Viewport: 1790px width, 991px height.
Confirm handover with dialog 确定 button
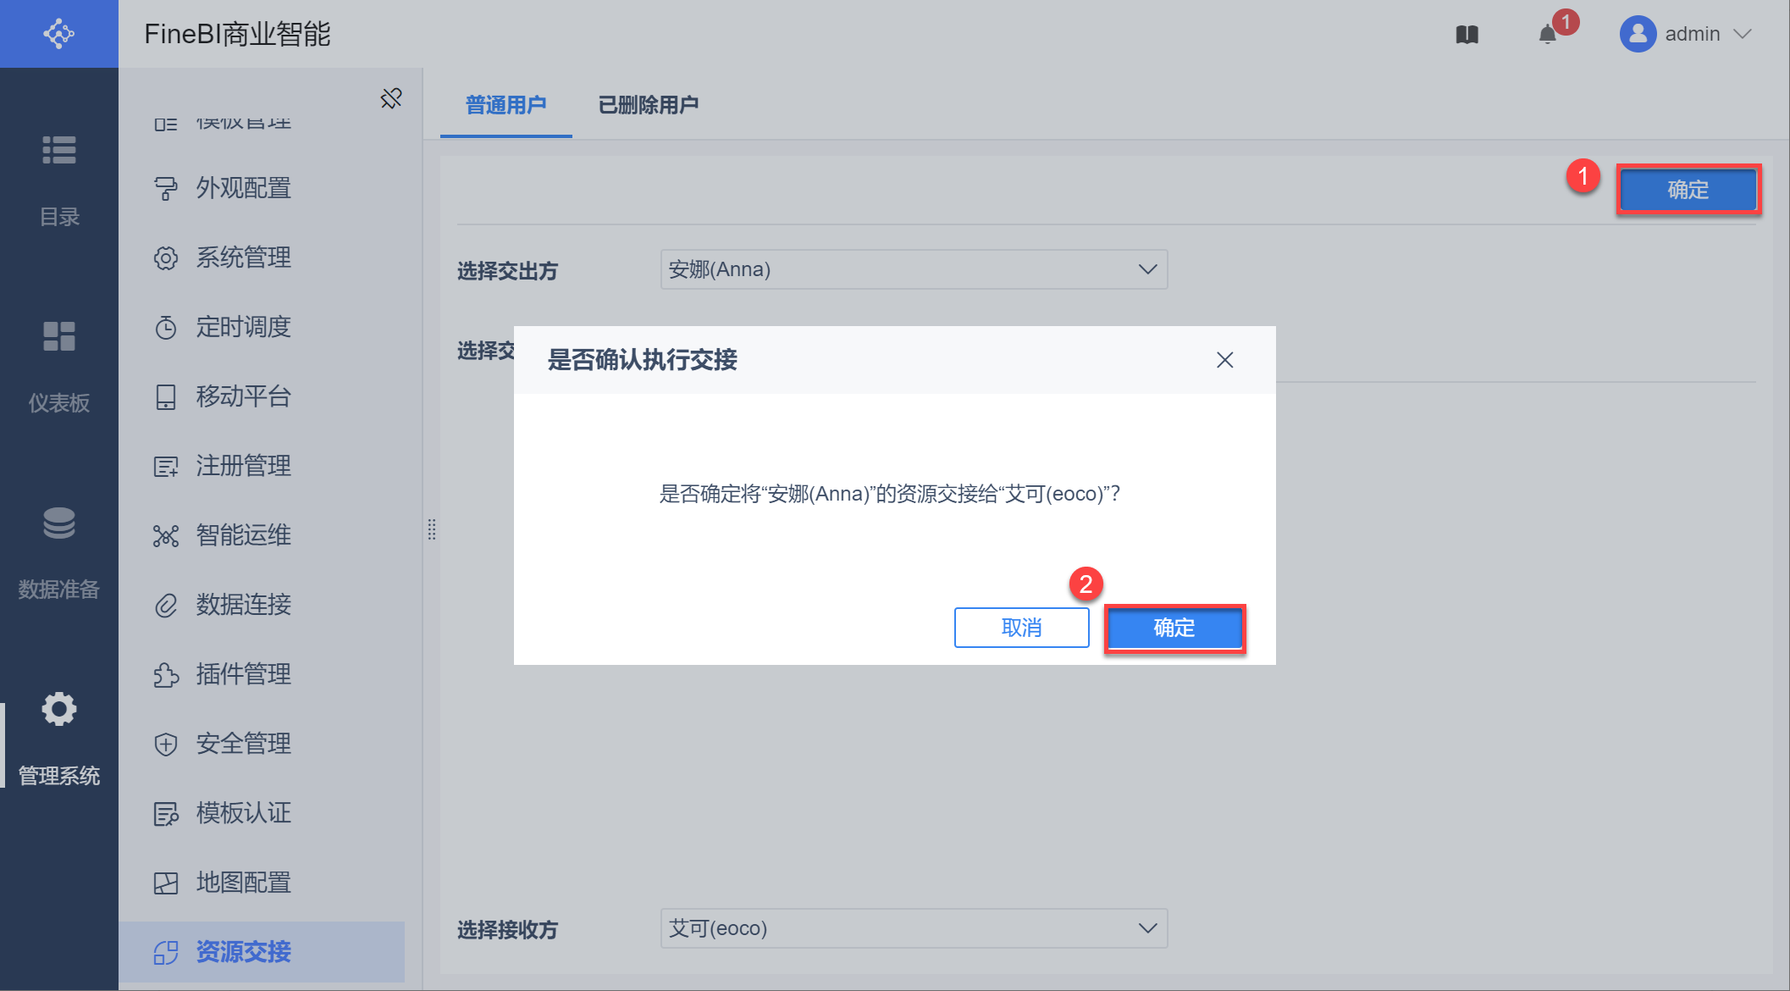[x=1174, y=628]
